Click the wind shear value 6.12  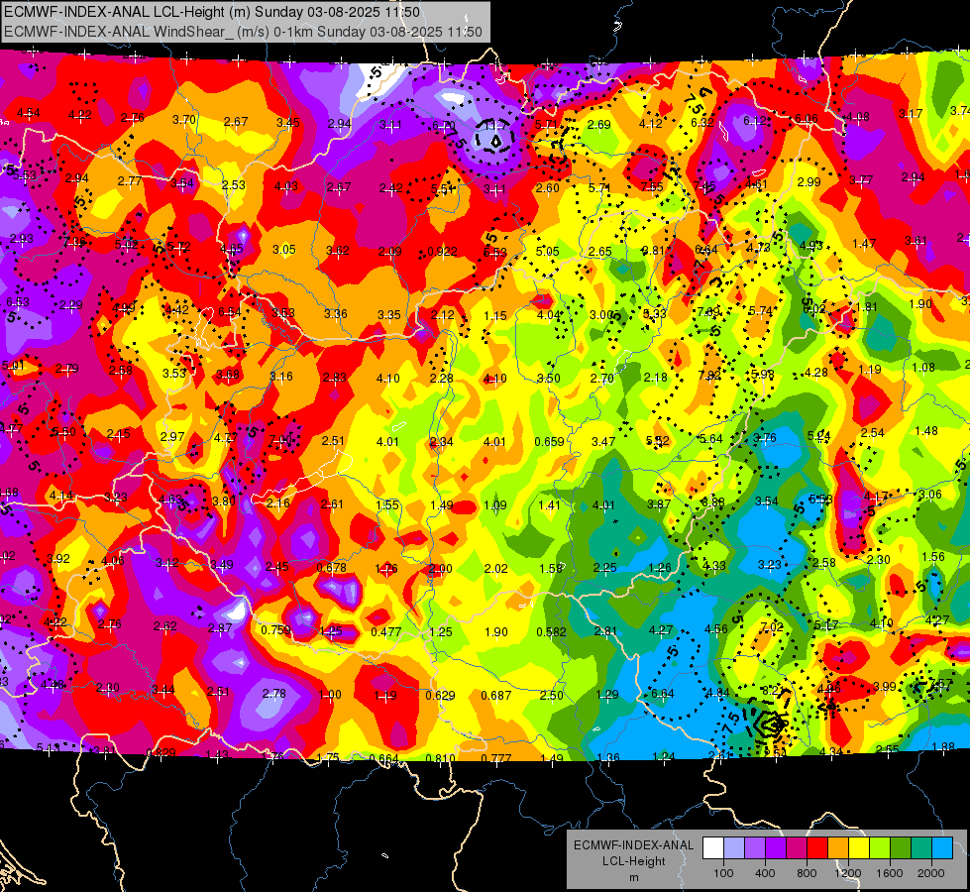755,121
